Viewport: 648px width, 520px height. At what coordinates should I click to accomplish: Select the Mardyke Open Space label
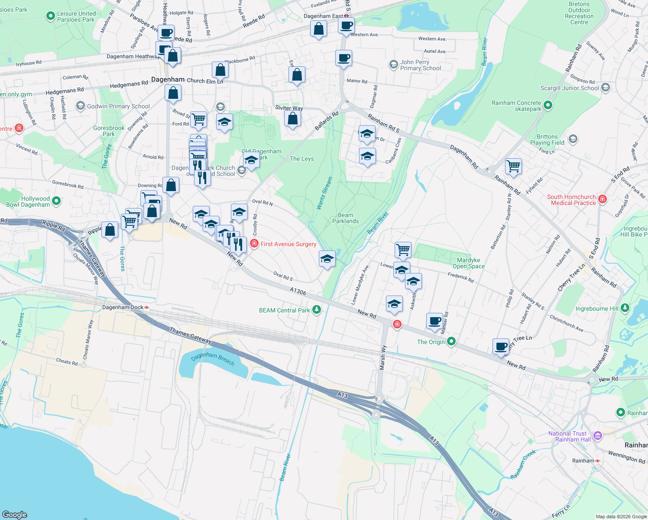tap(469, 263)
